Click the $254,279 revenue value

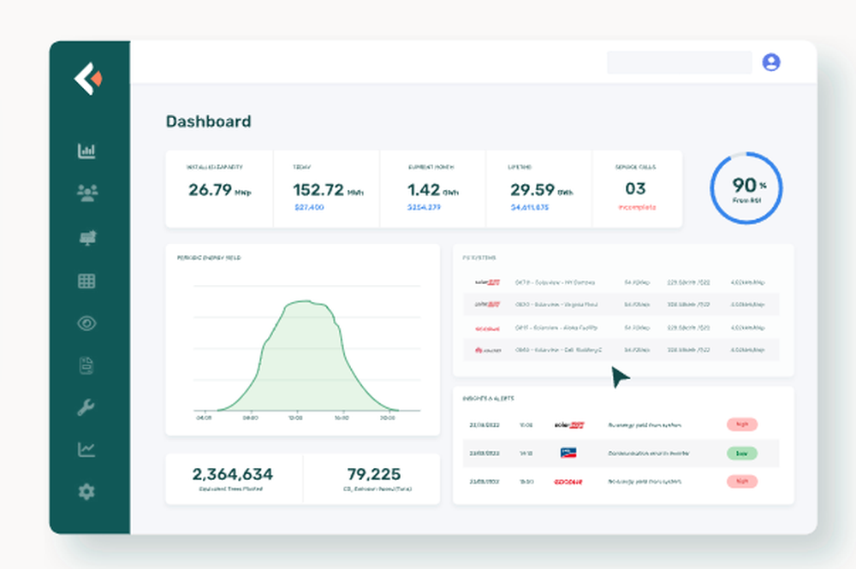coord(424,207)
